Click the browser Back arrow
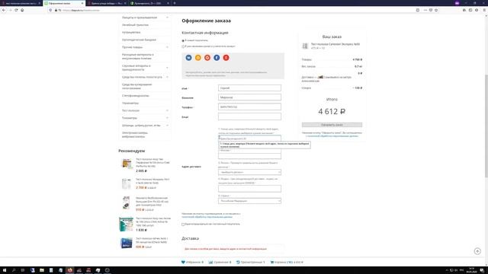This screenshot has width=488, height=274. 4,10
